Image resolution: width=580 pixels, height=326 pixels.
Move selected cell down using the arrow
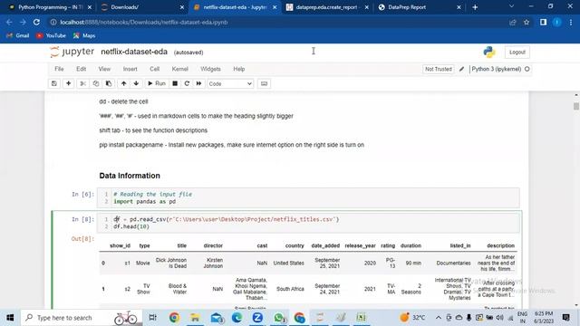(x=136, y=83)
